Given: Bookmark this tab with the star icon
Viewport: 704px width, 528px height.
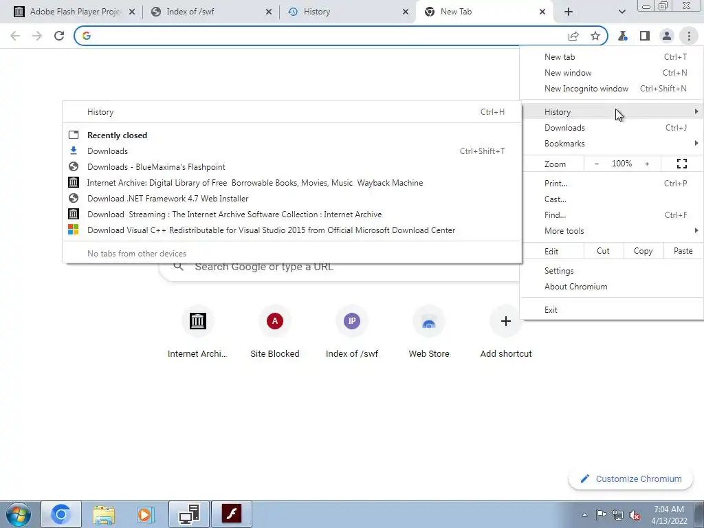Looking at the screenshot, I should [595, 36].
